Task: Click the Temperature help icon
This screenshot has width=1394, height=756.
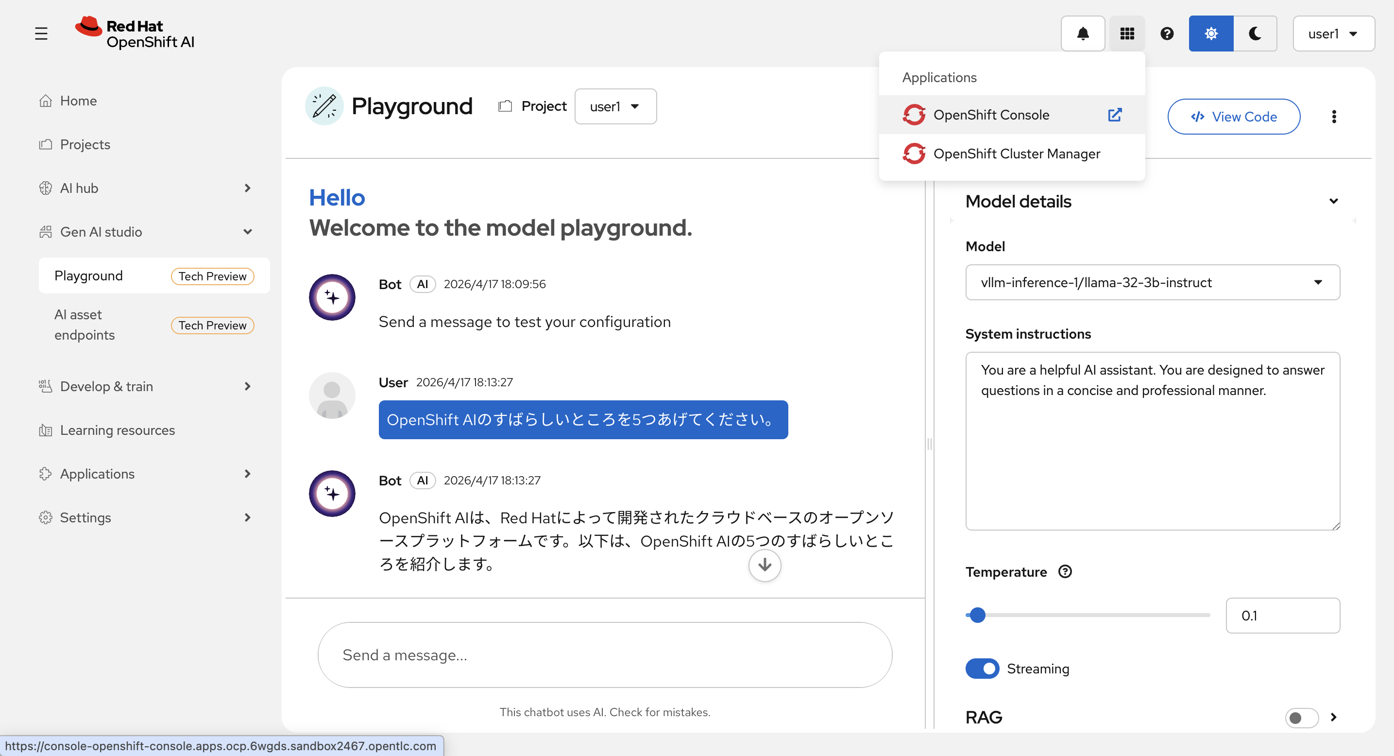Action: (1064, 571)
